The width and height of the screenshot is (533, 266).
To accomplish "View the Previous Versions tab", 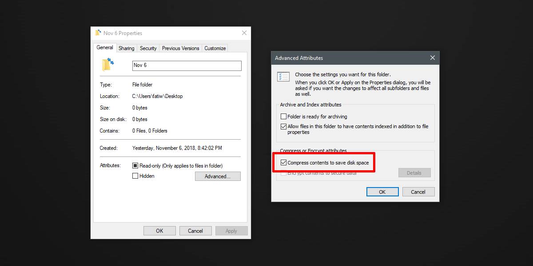I will (x=180, y=48).
